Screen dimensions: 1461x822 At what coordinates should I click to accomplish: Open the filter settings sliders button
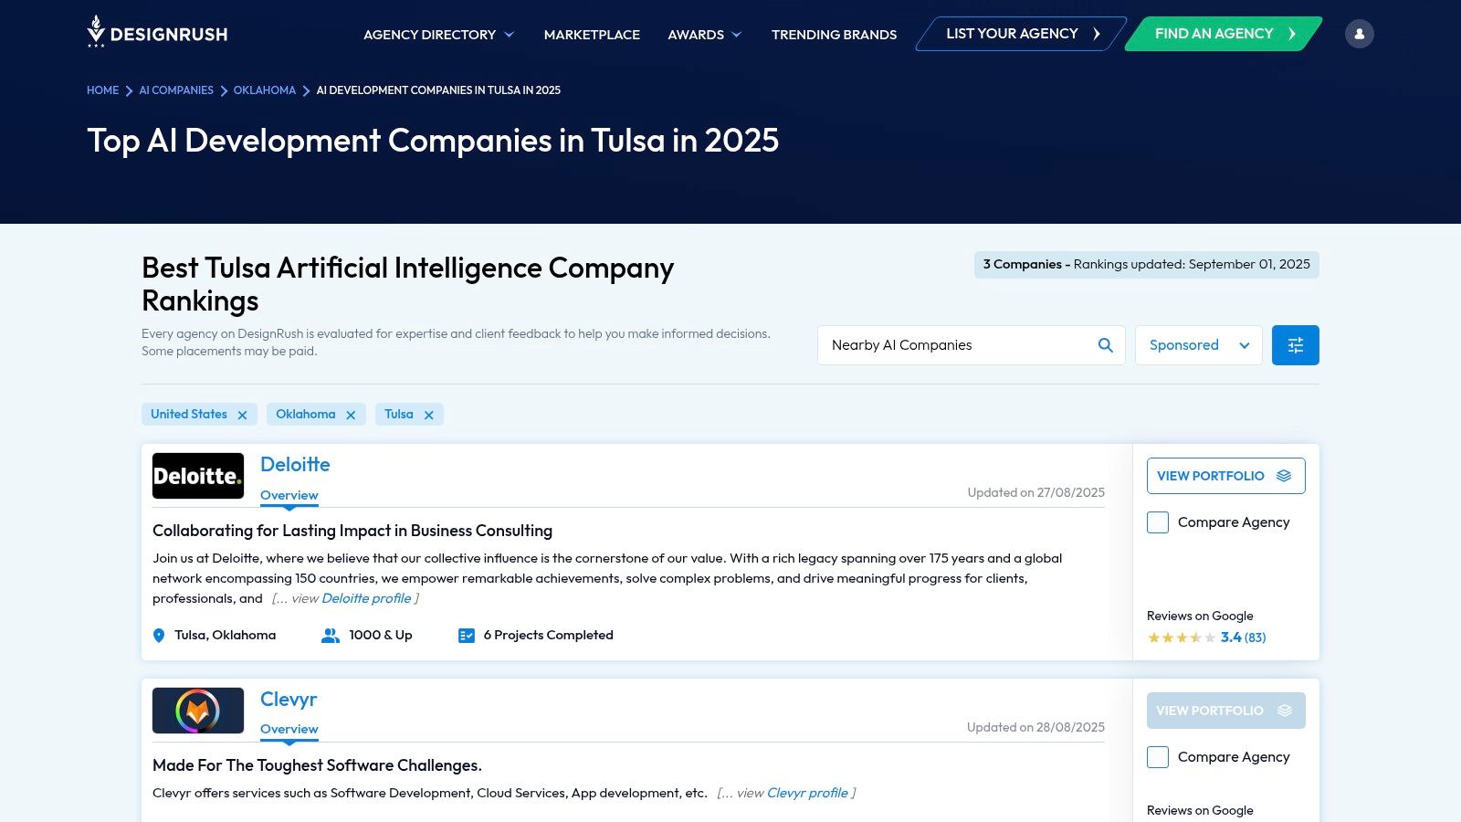[1295, 345]
